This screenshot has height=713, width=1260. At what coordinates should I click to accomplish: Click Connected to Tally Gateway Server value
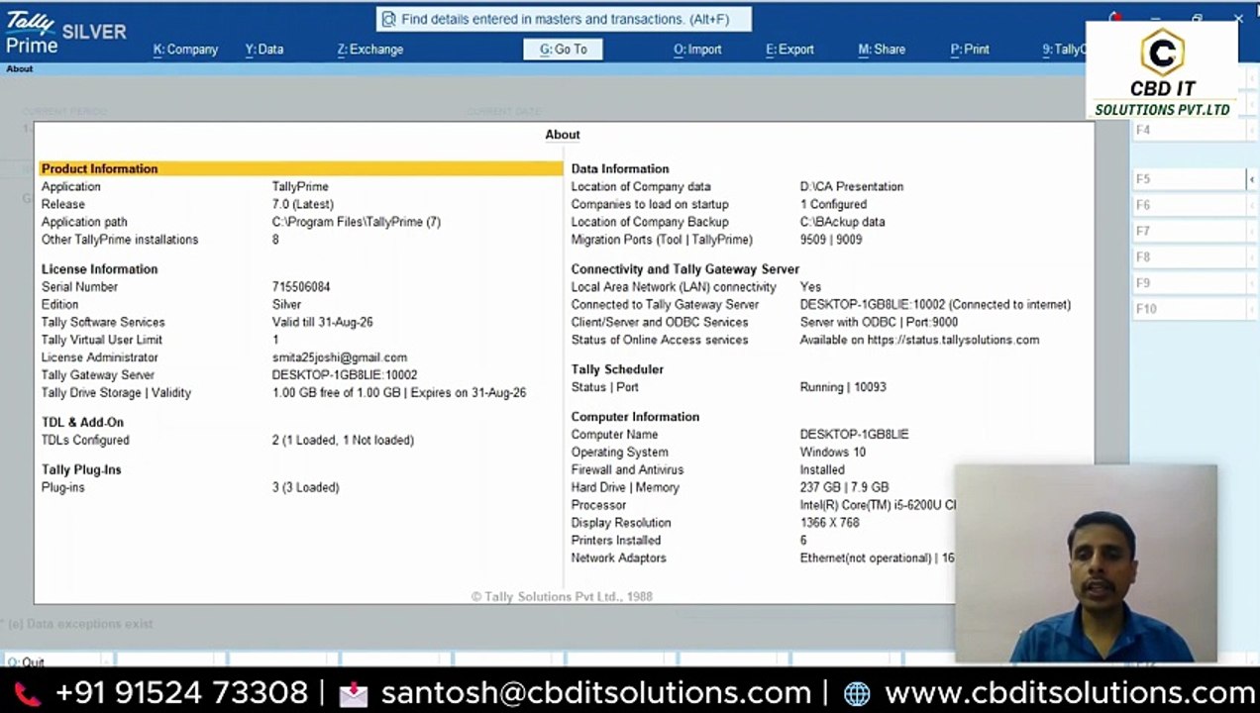tap(935, 305)
